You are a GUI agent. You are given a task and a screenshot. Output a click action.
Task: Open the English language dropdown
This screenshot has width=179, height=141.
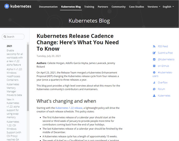tap(168, 7)
